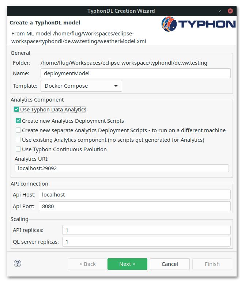Click the window restore icon in title bar

(x=220, y=11)
